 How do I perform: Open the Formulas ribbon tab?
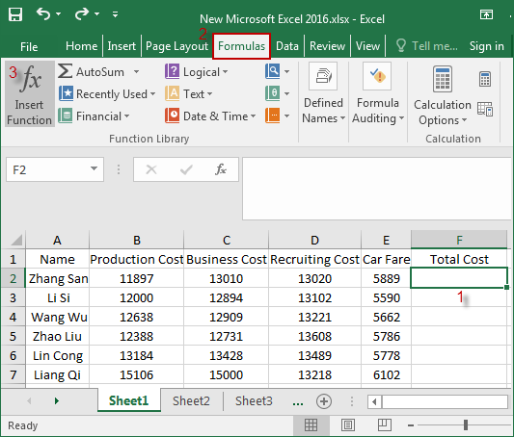tap(242, 46)
